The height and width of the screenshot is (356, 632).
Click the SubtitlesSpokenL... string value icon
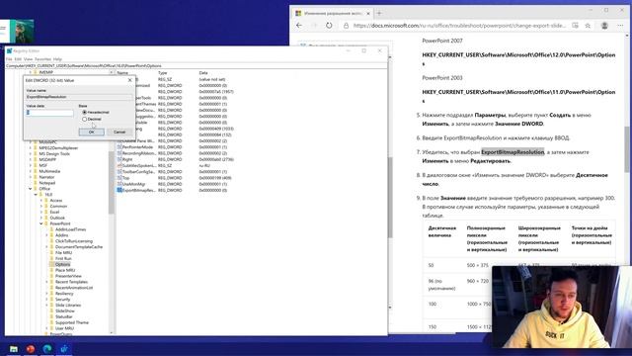(x=119, y=165)
